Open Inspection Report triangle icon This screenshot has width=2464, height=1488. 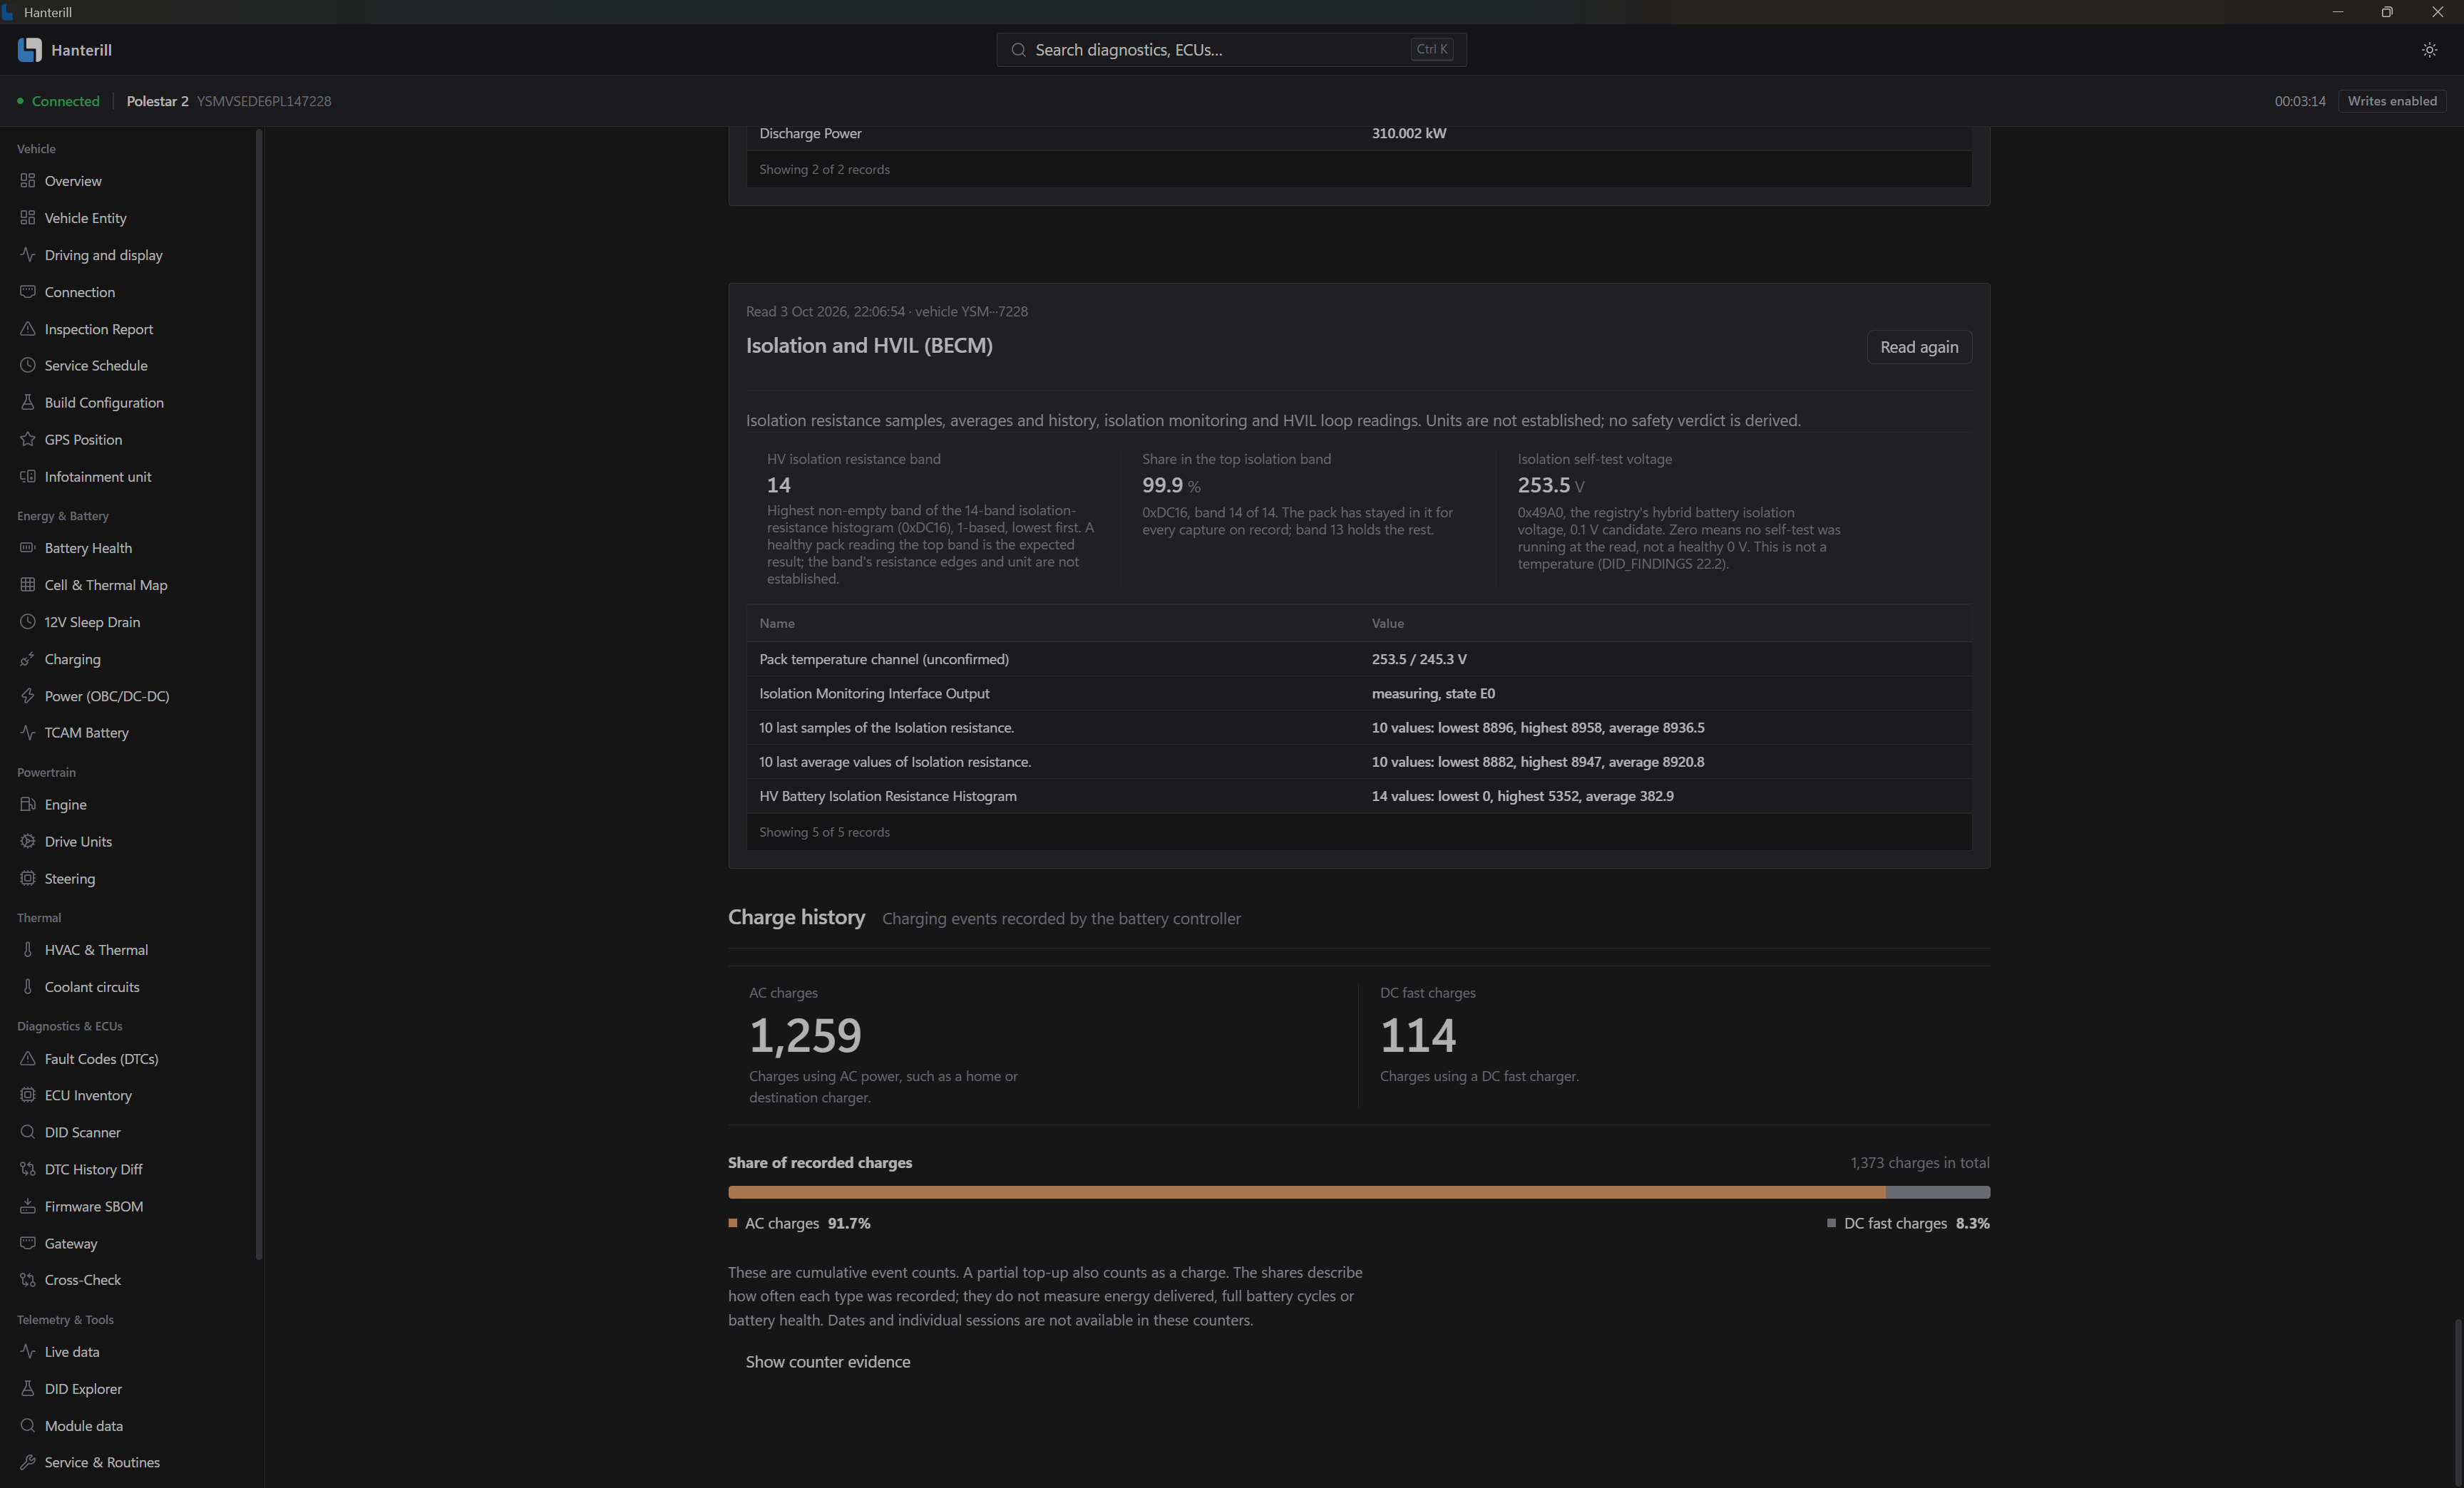[x=28, y=329]
